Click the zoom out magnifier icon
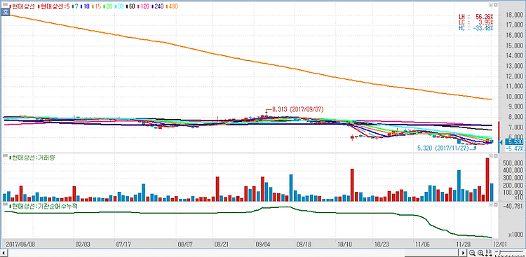Image resolution: width=526 pixels, height=257 pixels. point(472,253)
